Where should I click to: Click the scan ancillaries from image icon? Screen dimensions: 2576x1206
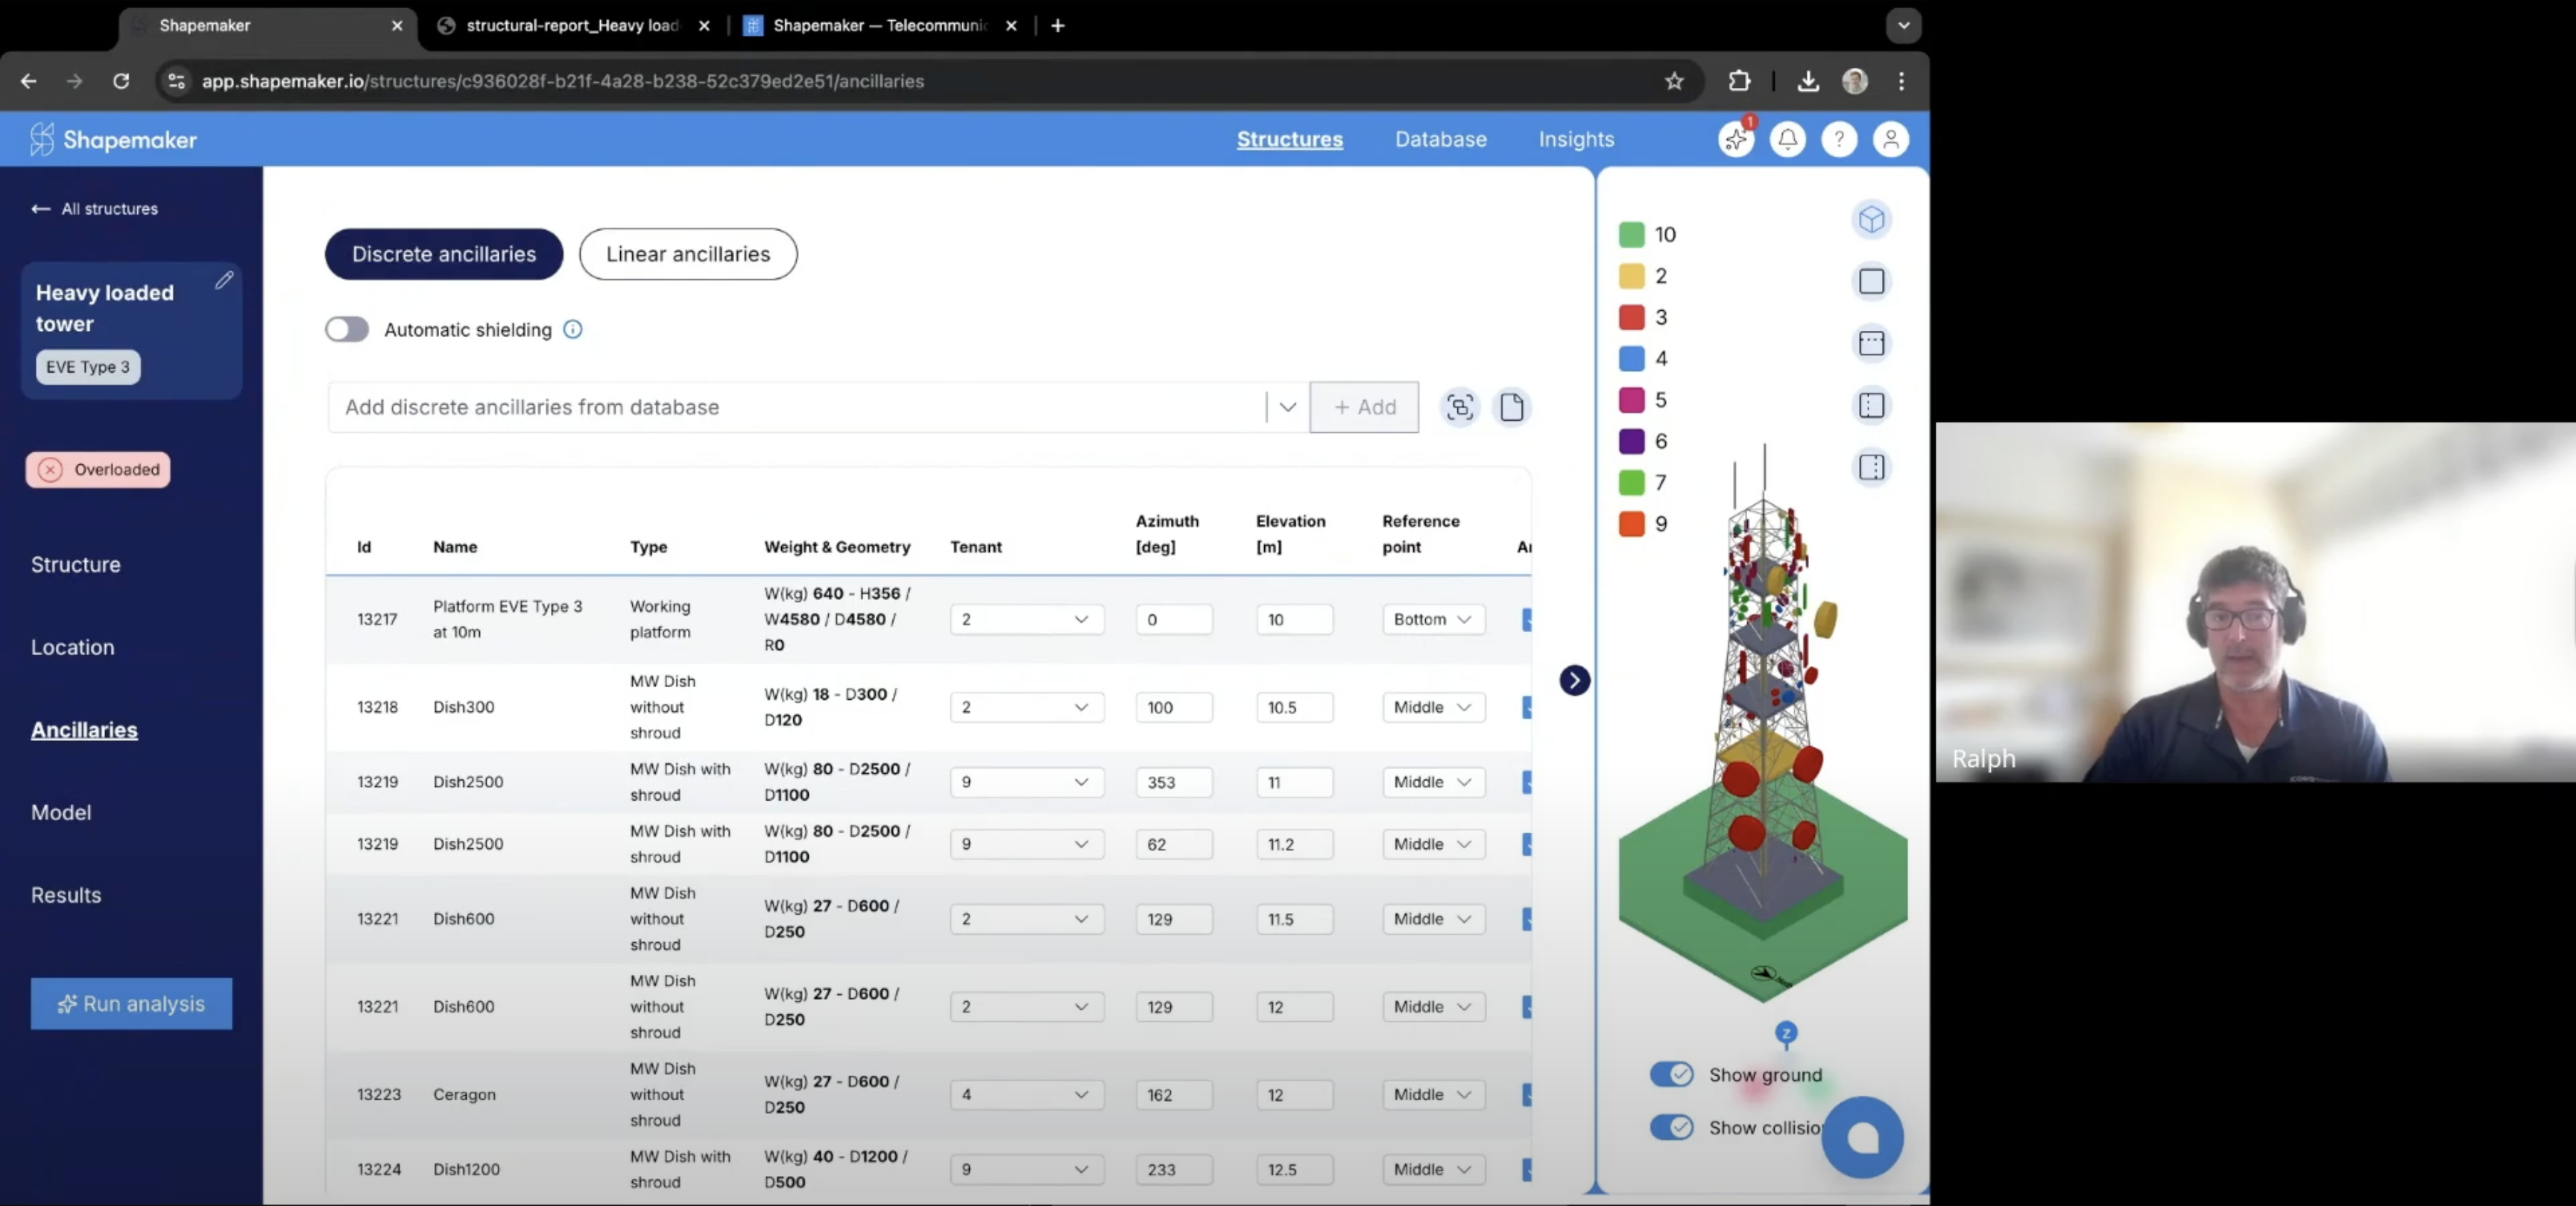coord(1459,407)
